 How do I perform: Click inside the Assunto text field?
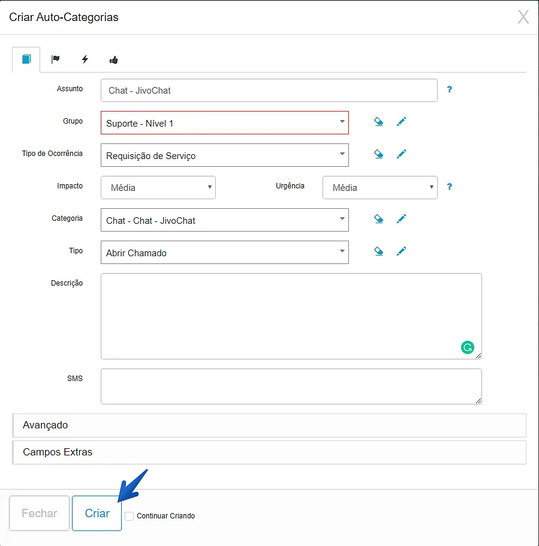[269, 91]
